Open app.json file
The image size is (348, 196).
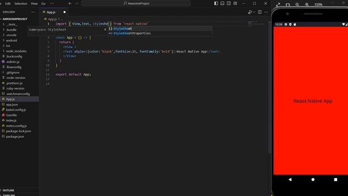click(x=12, y=105)
